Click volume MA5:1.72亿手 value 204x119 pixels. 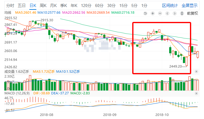[44, 72]
